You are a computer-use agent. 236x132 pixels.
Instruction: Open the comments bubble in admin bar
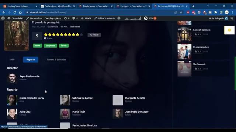(x=75, y=18)
